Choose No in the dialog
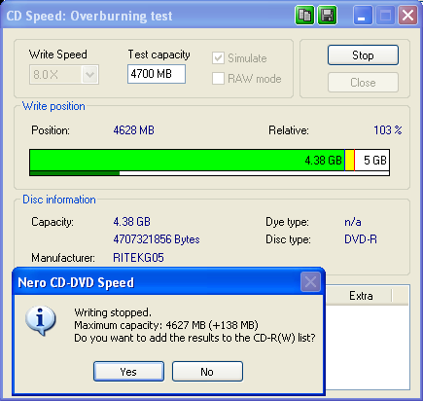Image resolution: width=423 pixels, height=401 pixels. pos(207,372)
